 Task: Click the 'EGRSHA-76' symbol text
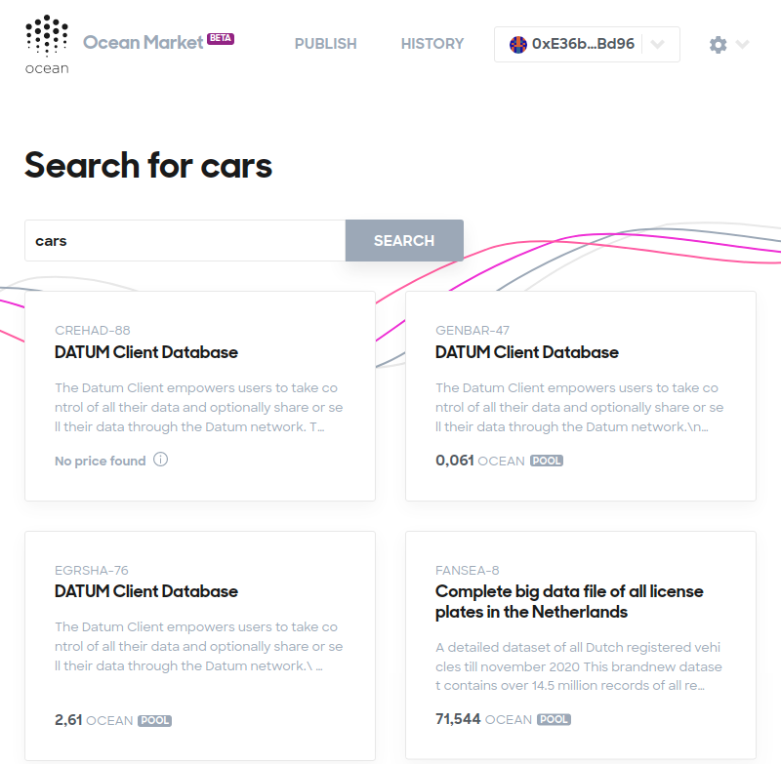[92, 571]
